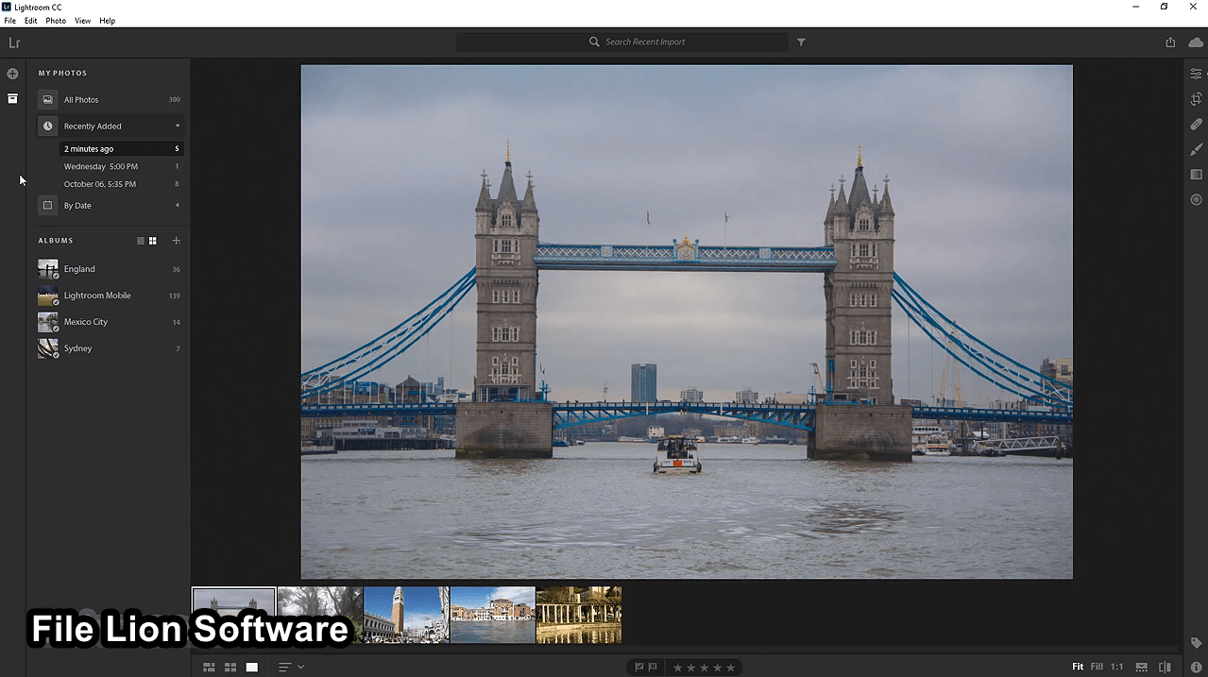1208x677 pixels.
Task: Select the columned building thumbnail
Action: click(579, 615)
